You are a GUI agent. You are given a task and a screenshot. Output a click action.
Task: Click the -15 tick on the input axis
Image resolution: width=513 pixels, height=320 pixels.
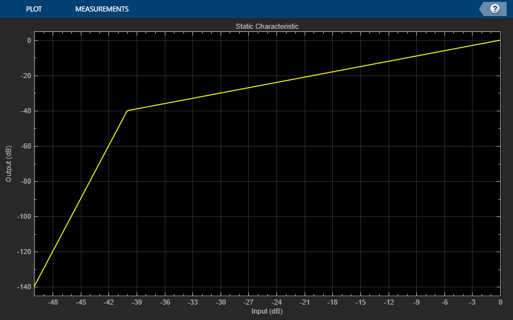(360, 302)
